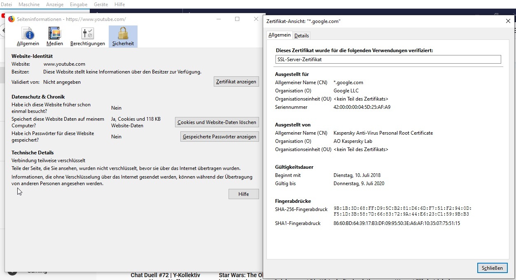This screenshot has width=516, height=280.
Task: Click Schließen in certificate viewer
Action: (493, 268)
